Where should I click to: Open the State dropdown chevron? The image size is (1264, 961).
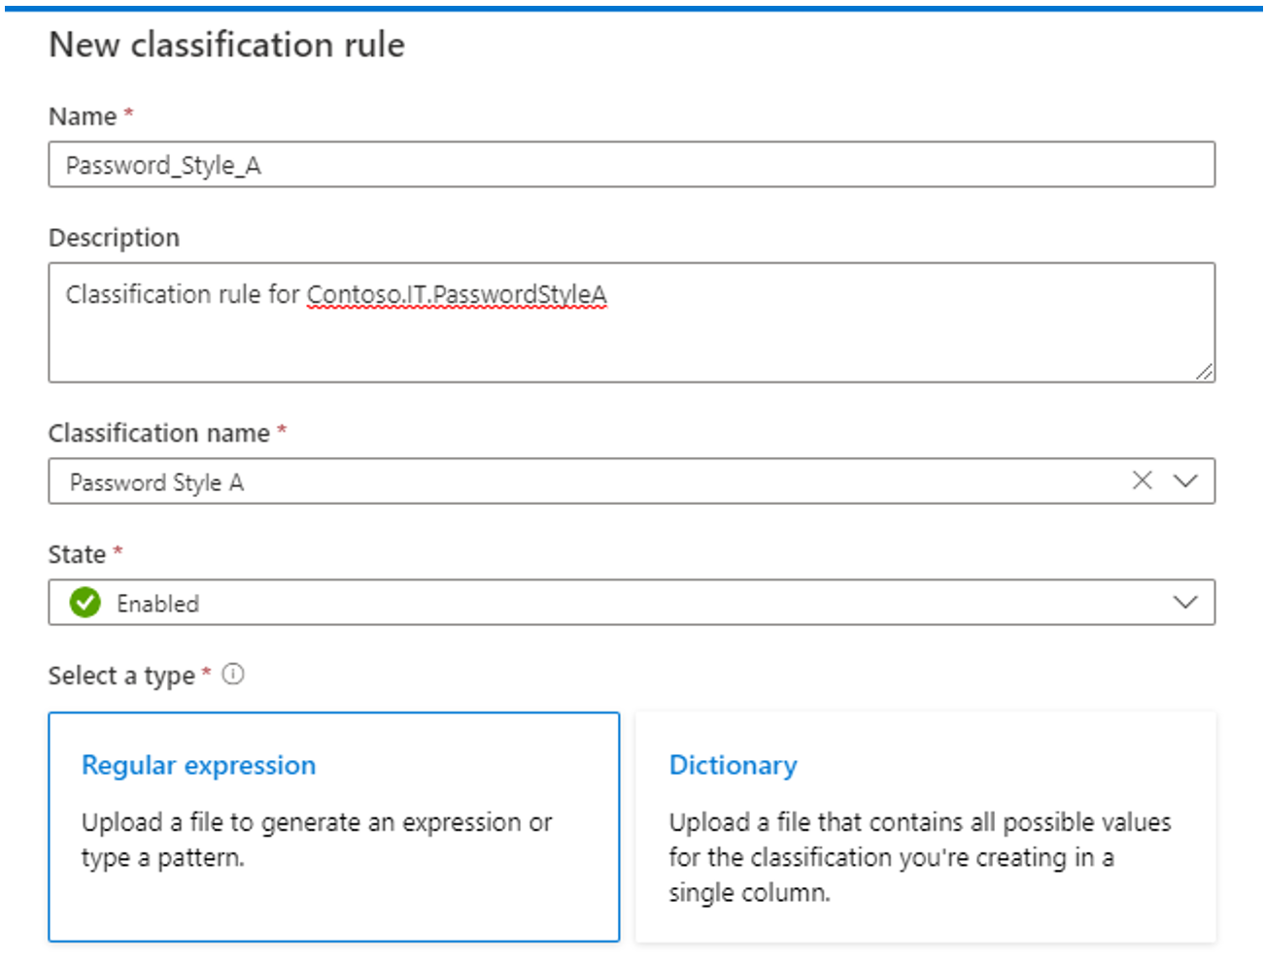tap(1185, 602)
